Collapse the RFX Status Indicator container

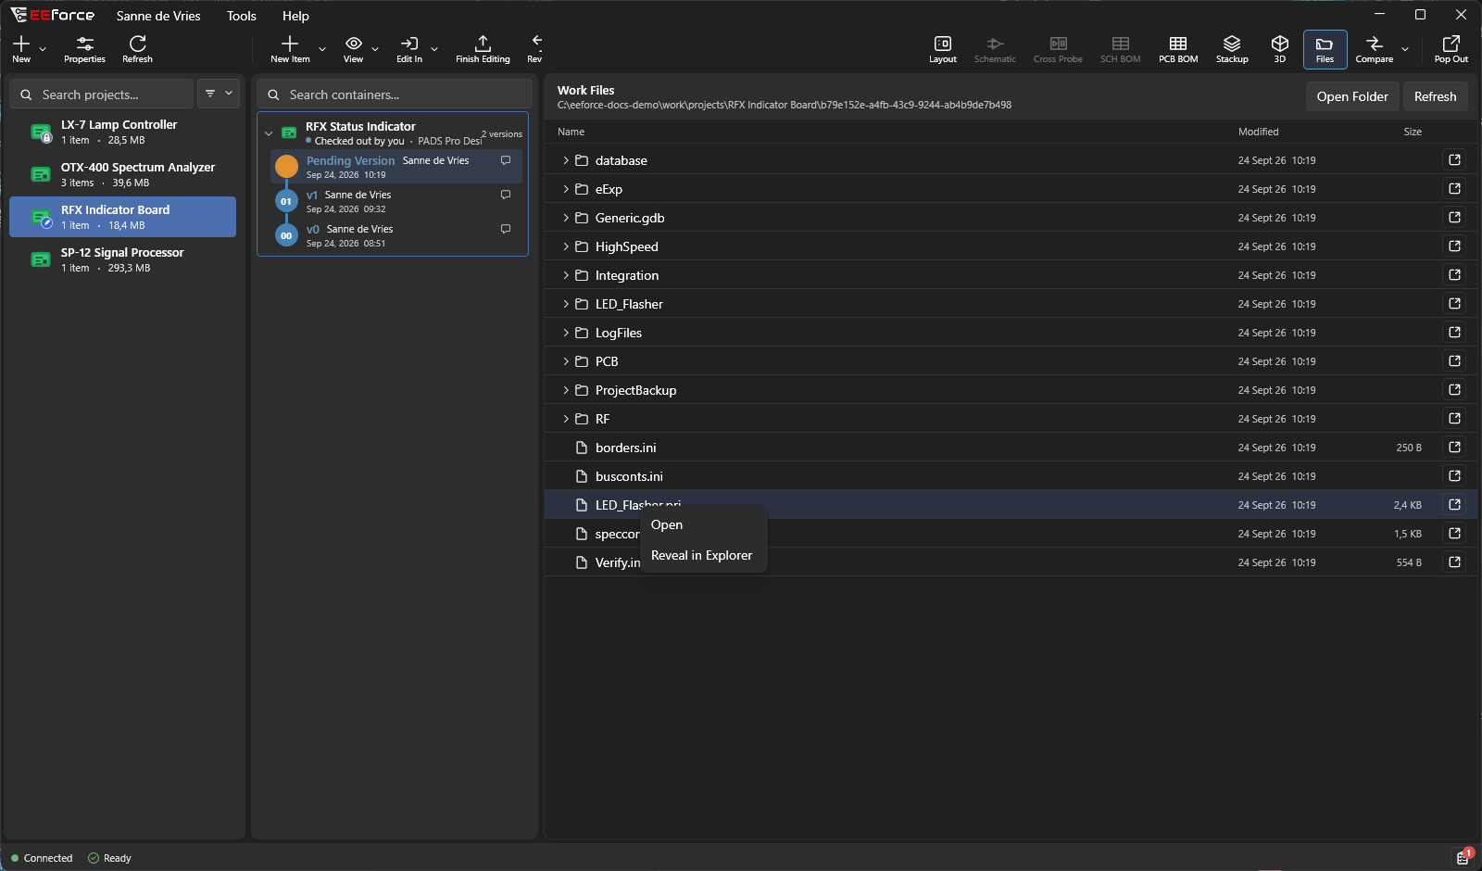(x=269, y=133)
